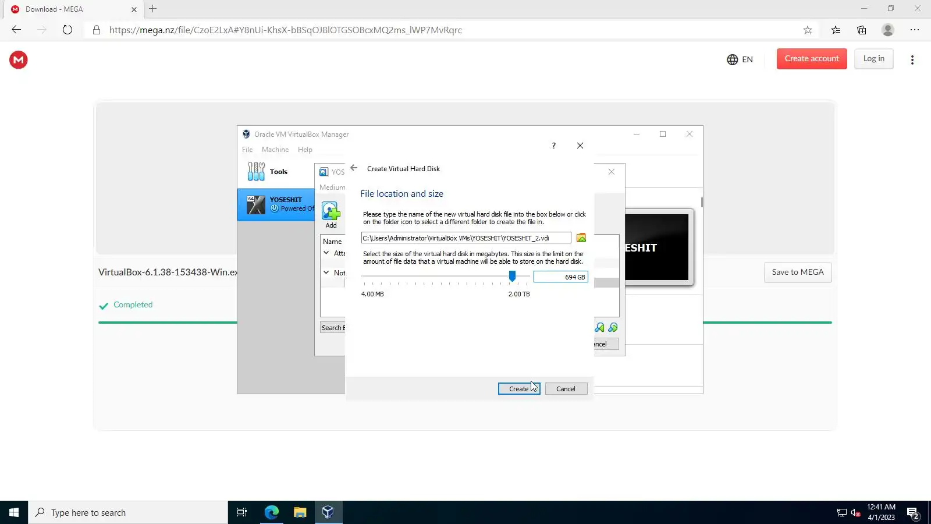Open the browser Settings and more menu
The width and height of the screenshot is (931, 524).
point(915,30)
